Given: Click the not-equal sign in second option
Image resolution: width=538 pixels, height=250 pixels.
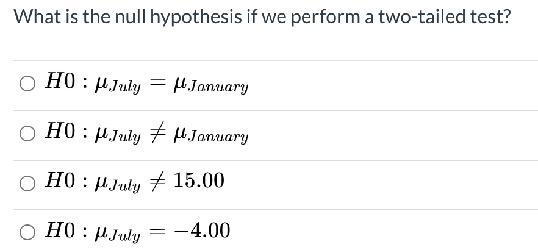Looking at the screenshot, I should pos(158,132).
